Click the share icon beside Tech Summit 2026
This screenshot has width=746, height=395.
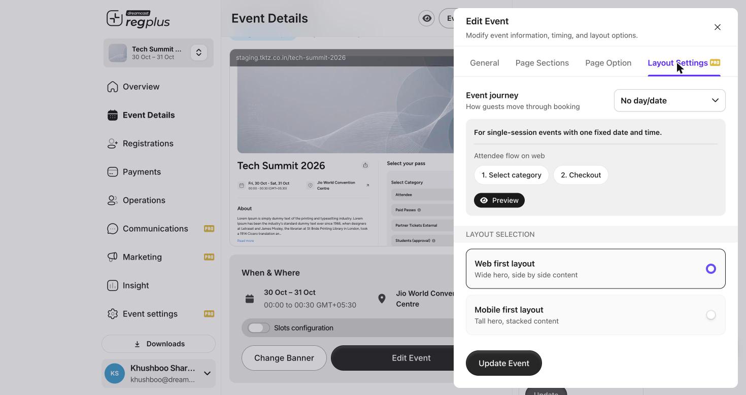[x=365, y=165]
